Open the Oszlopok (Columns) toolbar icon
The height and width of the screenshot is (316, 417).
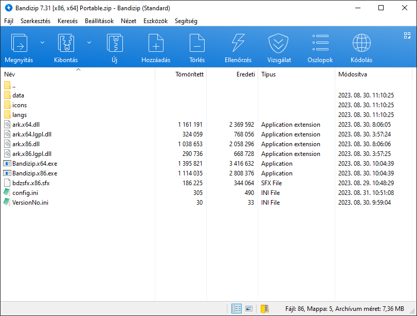(x=320, y=44)
